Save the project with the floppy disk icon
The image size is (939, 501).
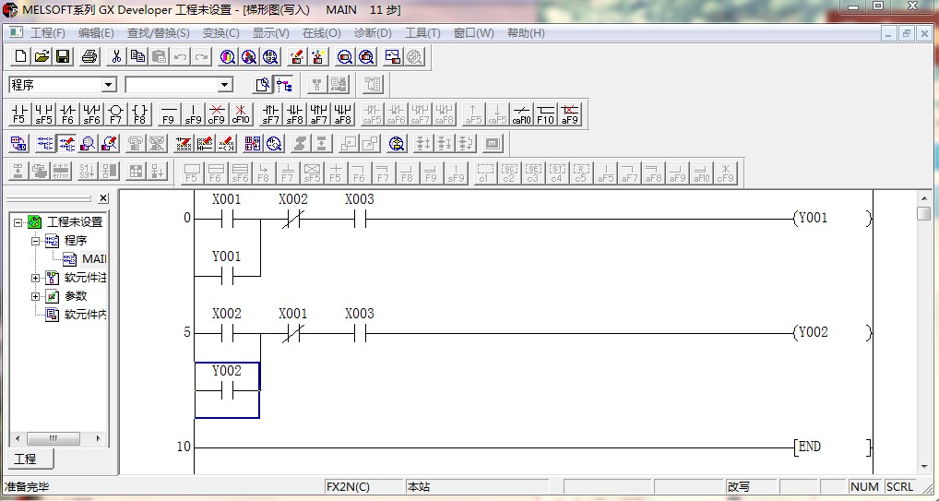click(x=63, y=56)
